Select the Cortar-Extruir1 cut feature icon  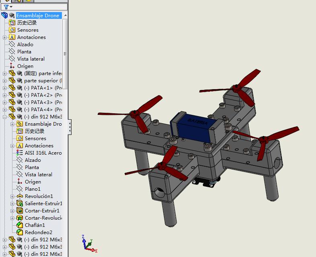[x=20, y=210]
